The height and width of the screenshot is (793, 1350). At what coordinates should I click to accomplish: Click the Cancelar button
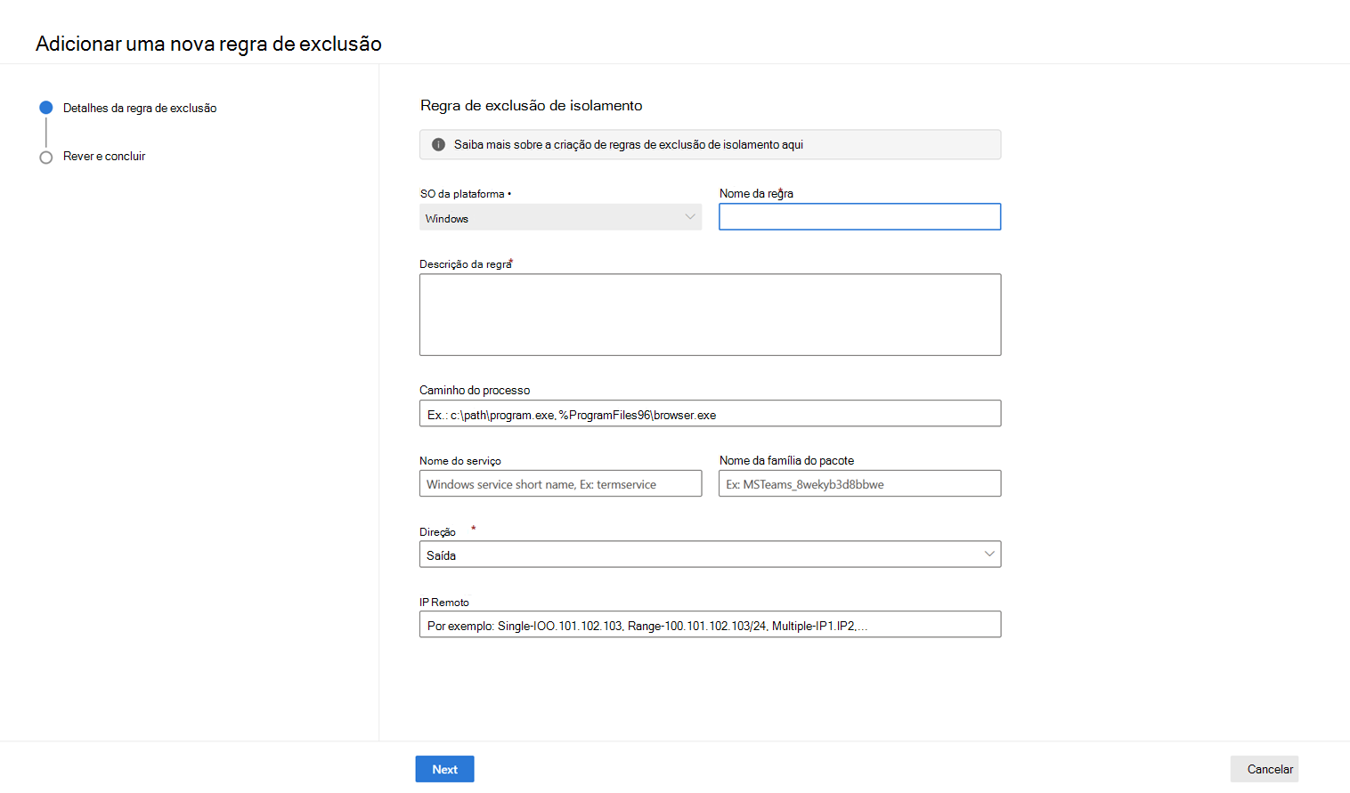1269,769
